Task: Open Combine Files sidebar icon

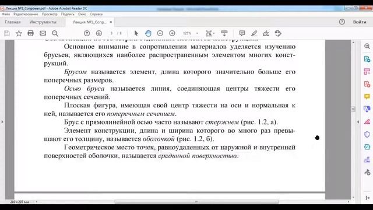Action: 367,109
